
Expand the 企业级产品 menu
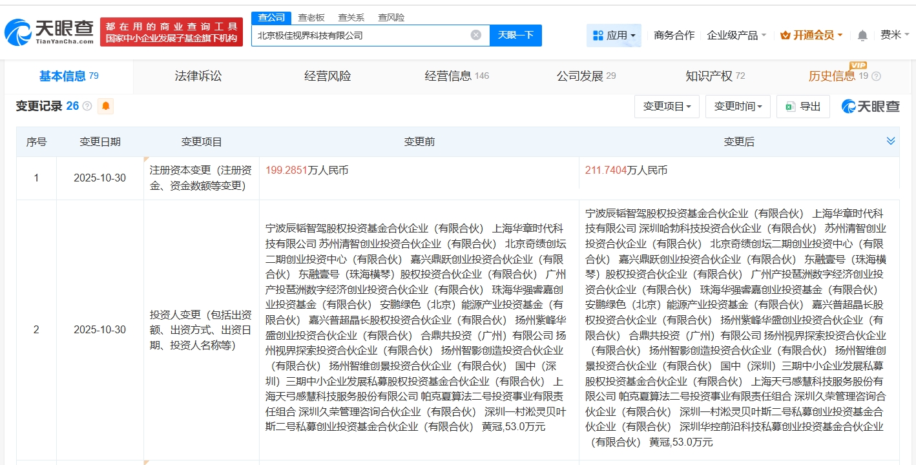pos(736,35)
